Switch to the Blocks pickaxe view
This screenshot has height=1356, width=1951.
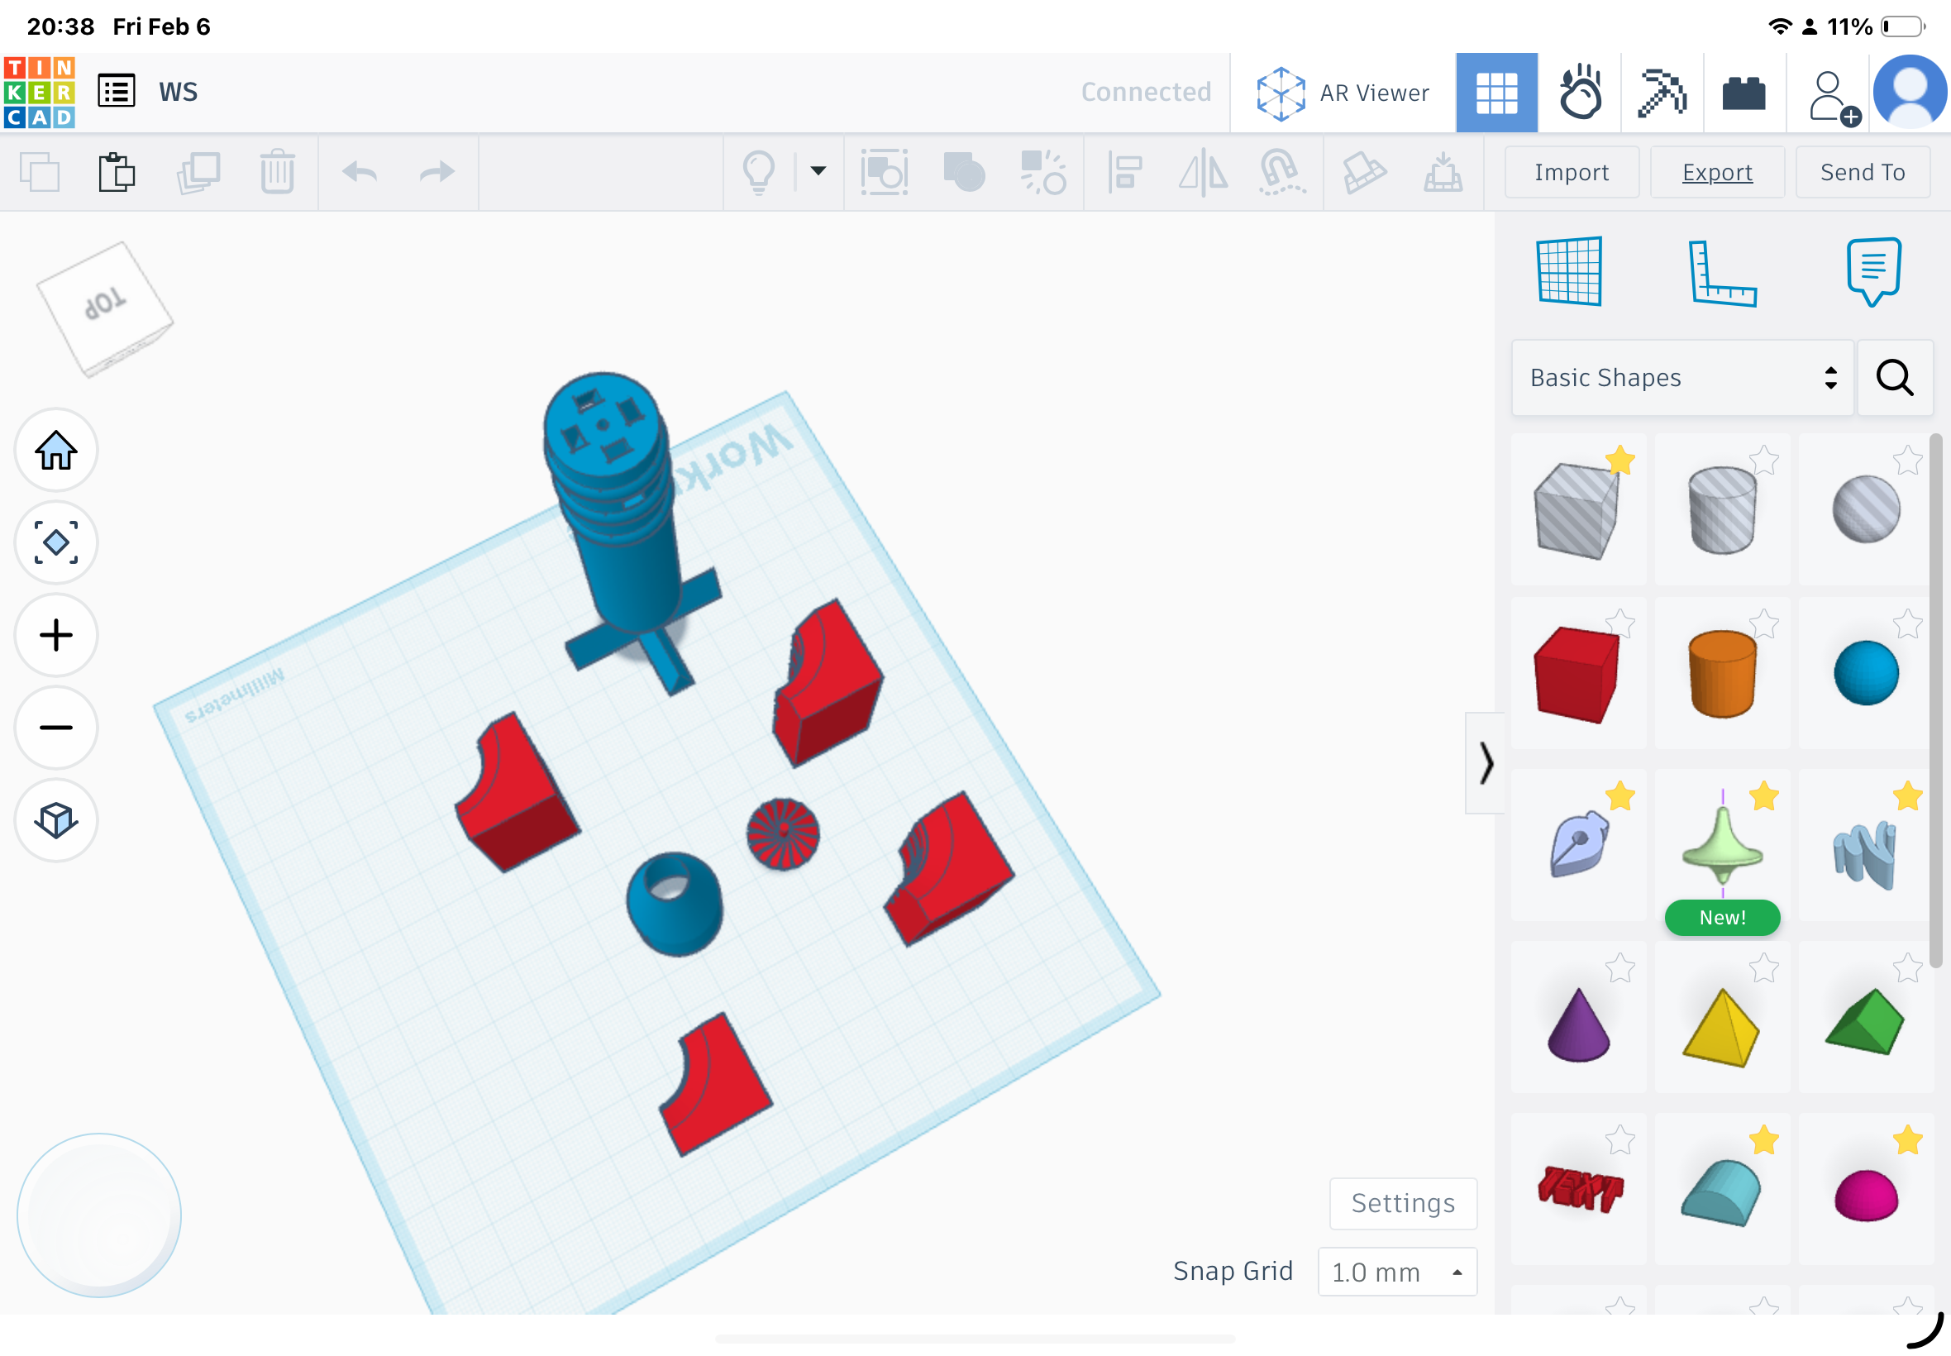pyautogui.click(x=1662, y=93)
